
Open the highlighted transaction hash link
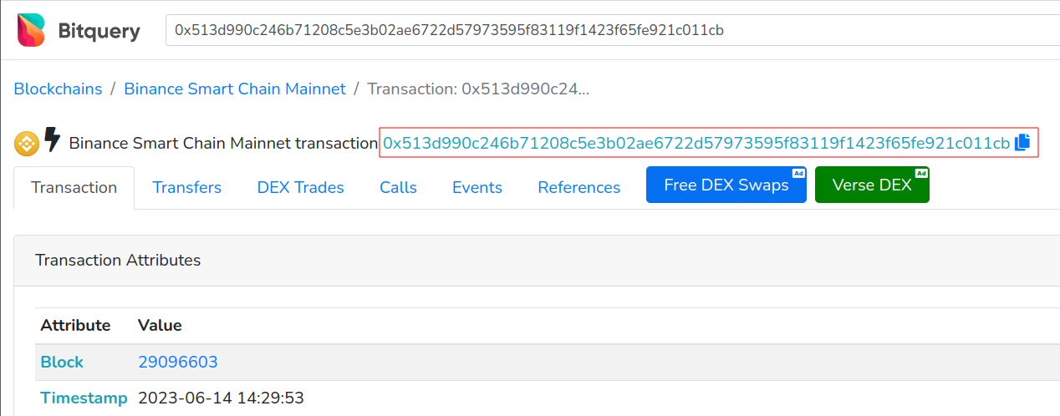coord(696,143)
